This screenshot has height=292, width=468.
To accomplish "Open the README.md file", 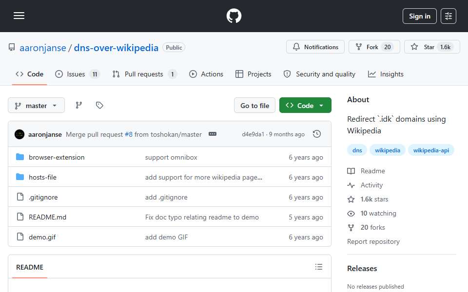I will (47, 217).
